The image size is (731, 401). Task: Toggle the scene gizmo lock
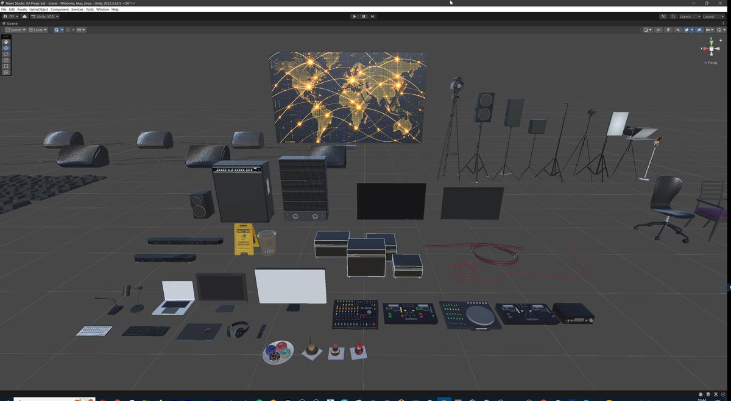(x=721, y=40)
